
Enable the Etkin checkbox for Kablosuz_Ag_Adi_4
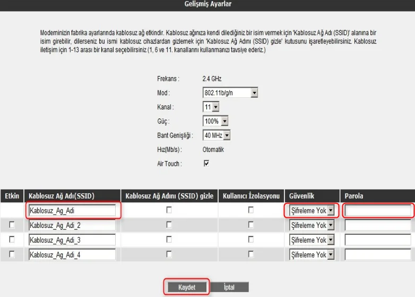(x=12, y=255)
